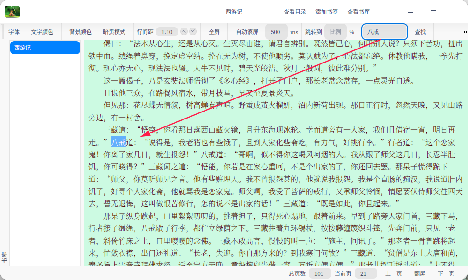Expand toolbar overflow chevron
Image resolution: width=468 pixels, height=280 pixels.
[x=465, y=32]
